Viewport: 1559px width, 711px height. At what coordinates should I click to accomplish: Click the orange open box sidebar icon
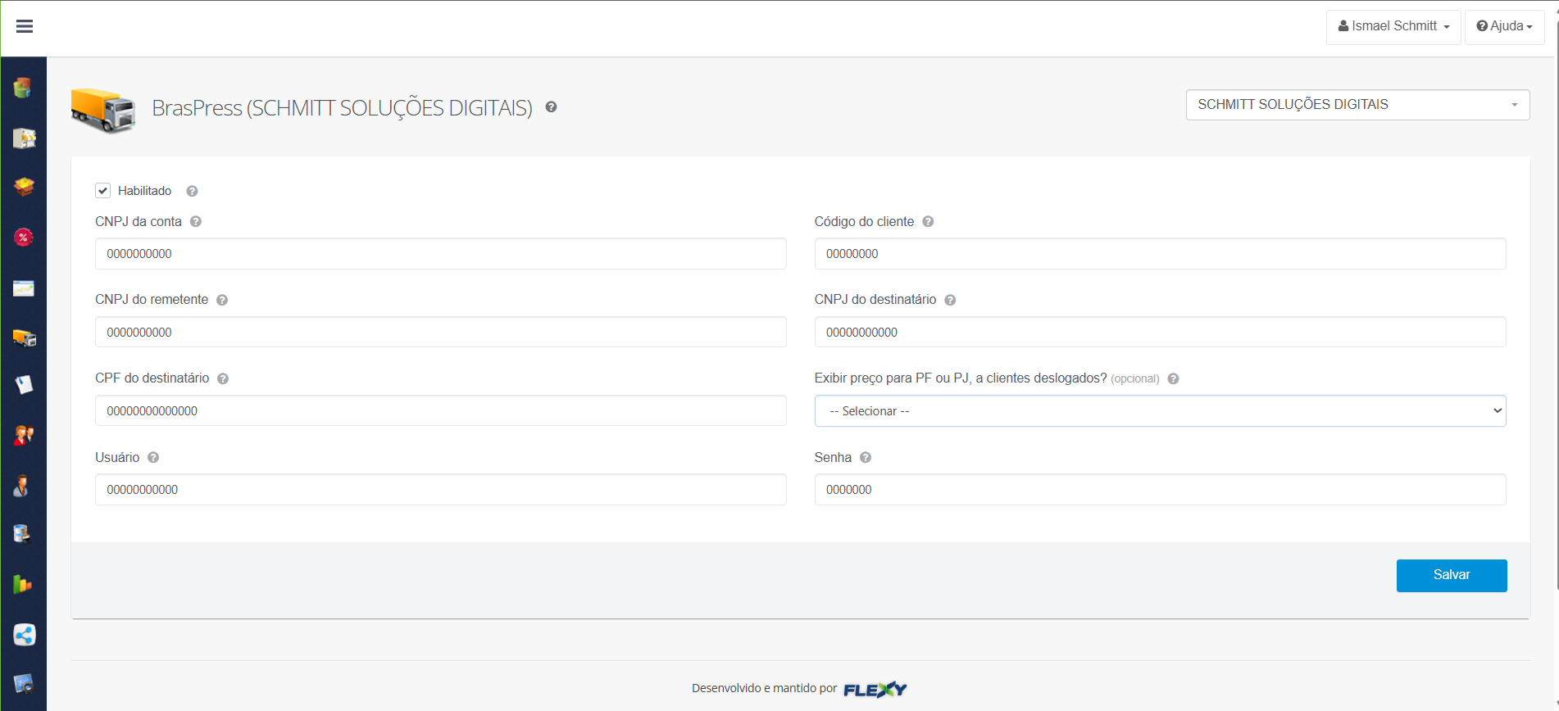pyautogui.click(x=24, y=187)
